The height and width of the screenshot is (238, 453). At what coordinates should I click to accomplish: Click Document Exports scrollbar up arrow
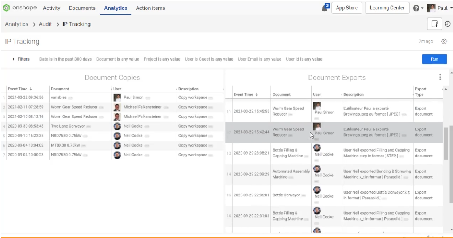[446, 89]
